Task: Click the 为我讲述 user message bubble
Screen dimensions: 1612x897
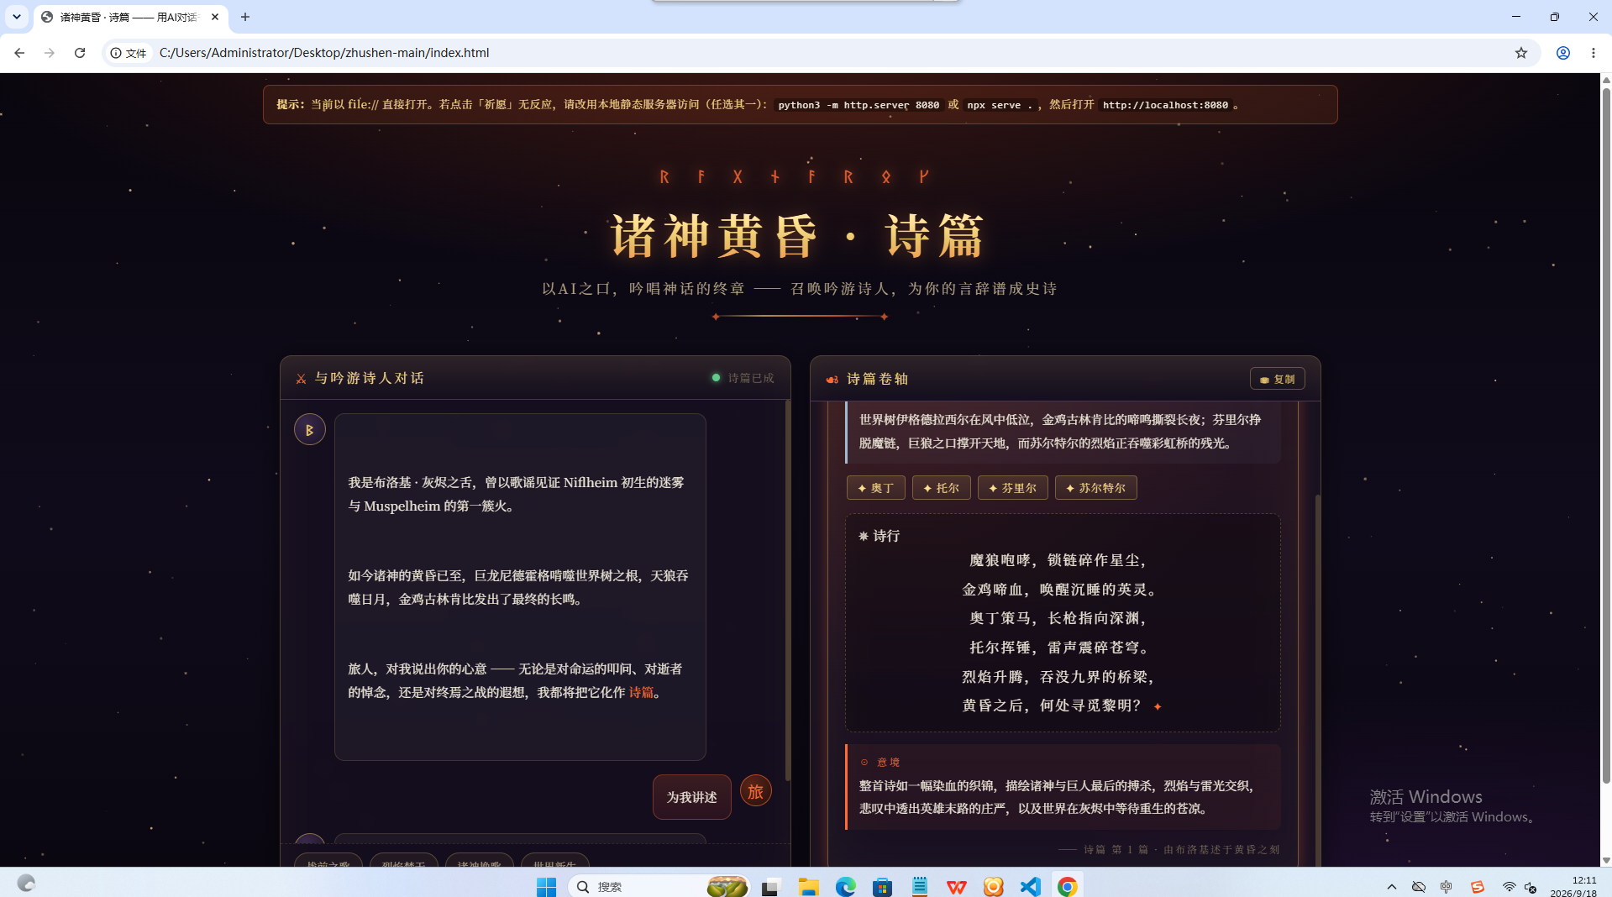Action: pos(691,797)
